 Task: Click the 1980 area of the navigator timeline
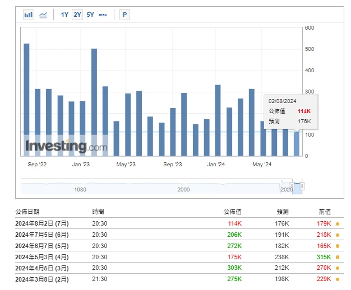point(80,189)
